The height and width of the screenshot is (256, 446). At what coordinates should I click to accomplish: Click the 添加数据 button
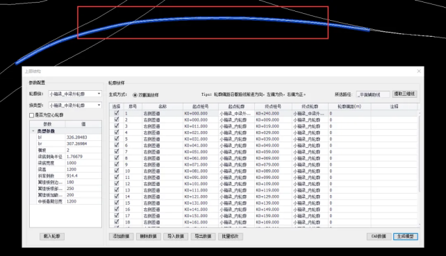pyautogui.click(x=121, y=237)
